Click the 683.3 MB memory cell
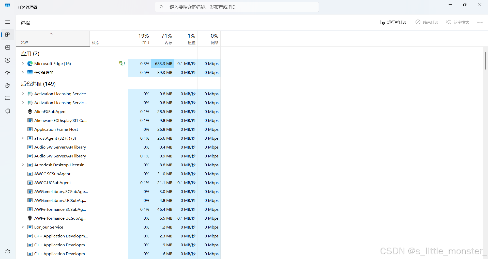Screen dimensions: 488x259 click(x=163, y=63)
